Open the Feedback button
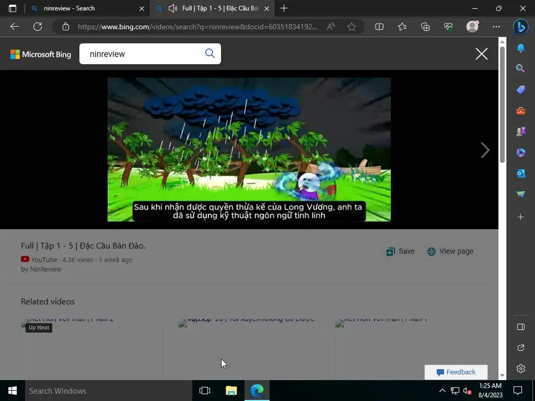The image size is (535, 401). [456, 372]
